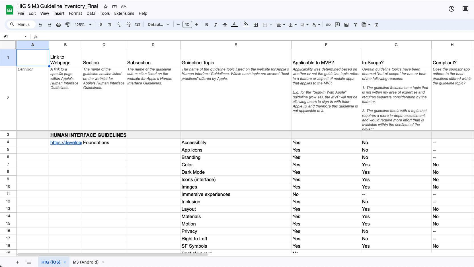
Task: Click the insert link icon
Action: pos(328,25)
